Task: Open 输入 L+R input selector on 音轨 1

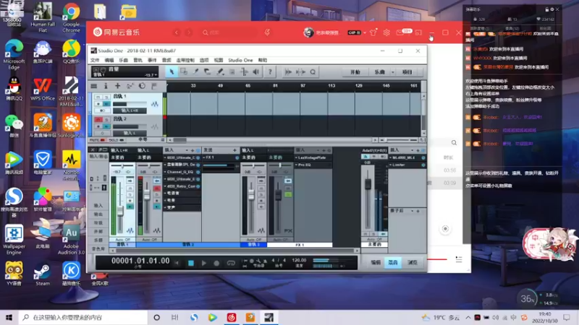Action: [x=130, y=110]
